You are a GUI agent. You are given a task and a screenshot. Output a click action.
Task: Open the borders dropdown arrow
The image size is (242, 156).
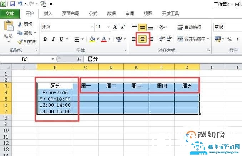pyautogui.click(x=82, y=39)
